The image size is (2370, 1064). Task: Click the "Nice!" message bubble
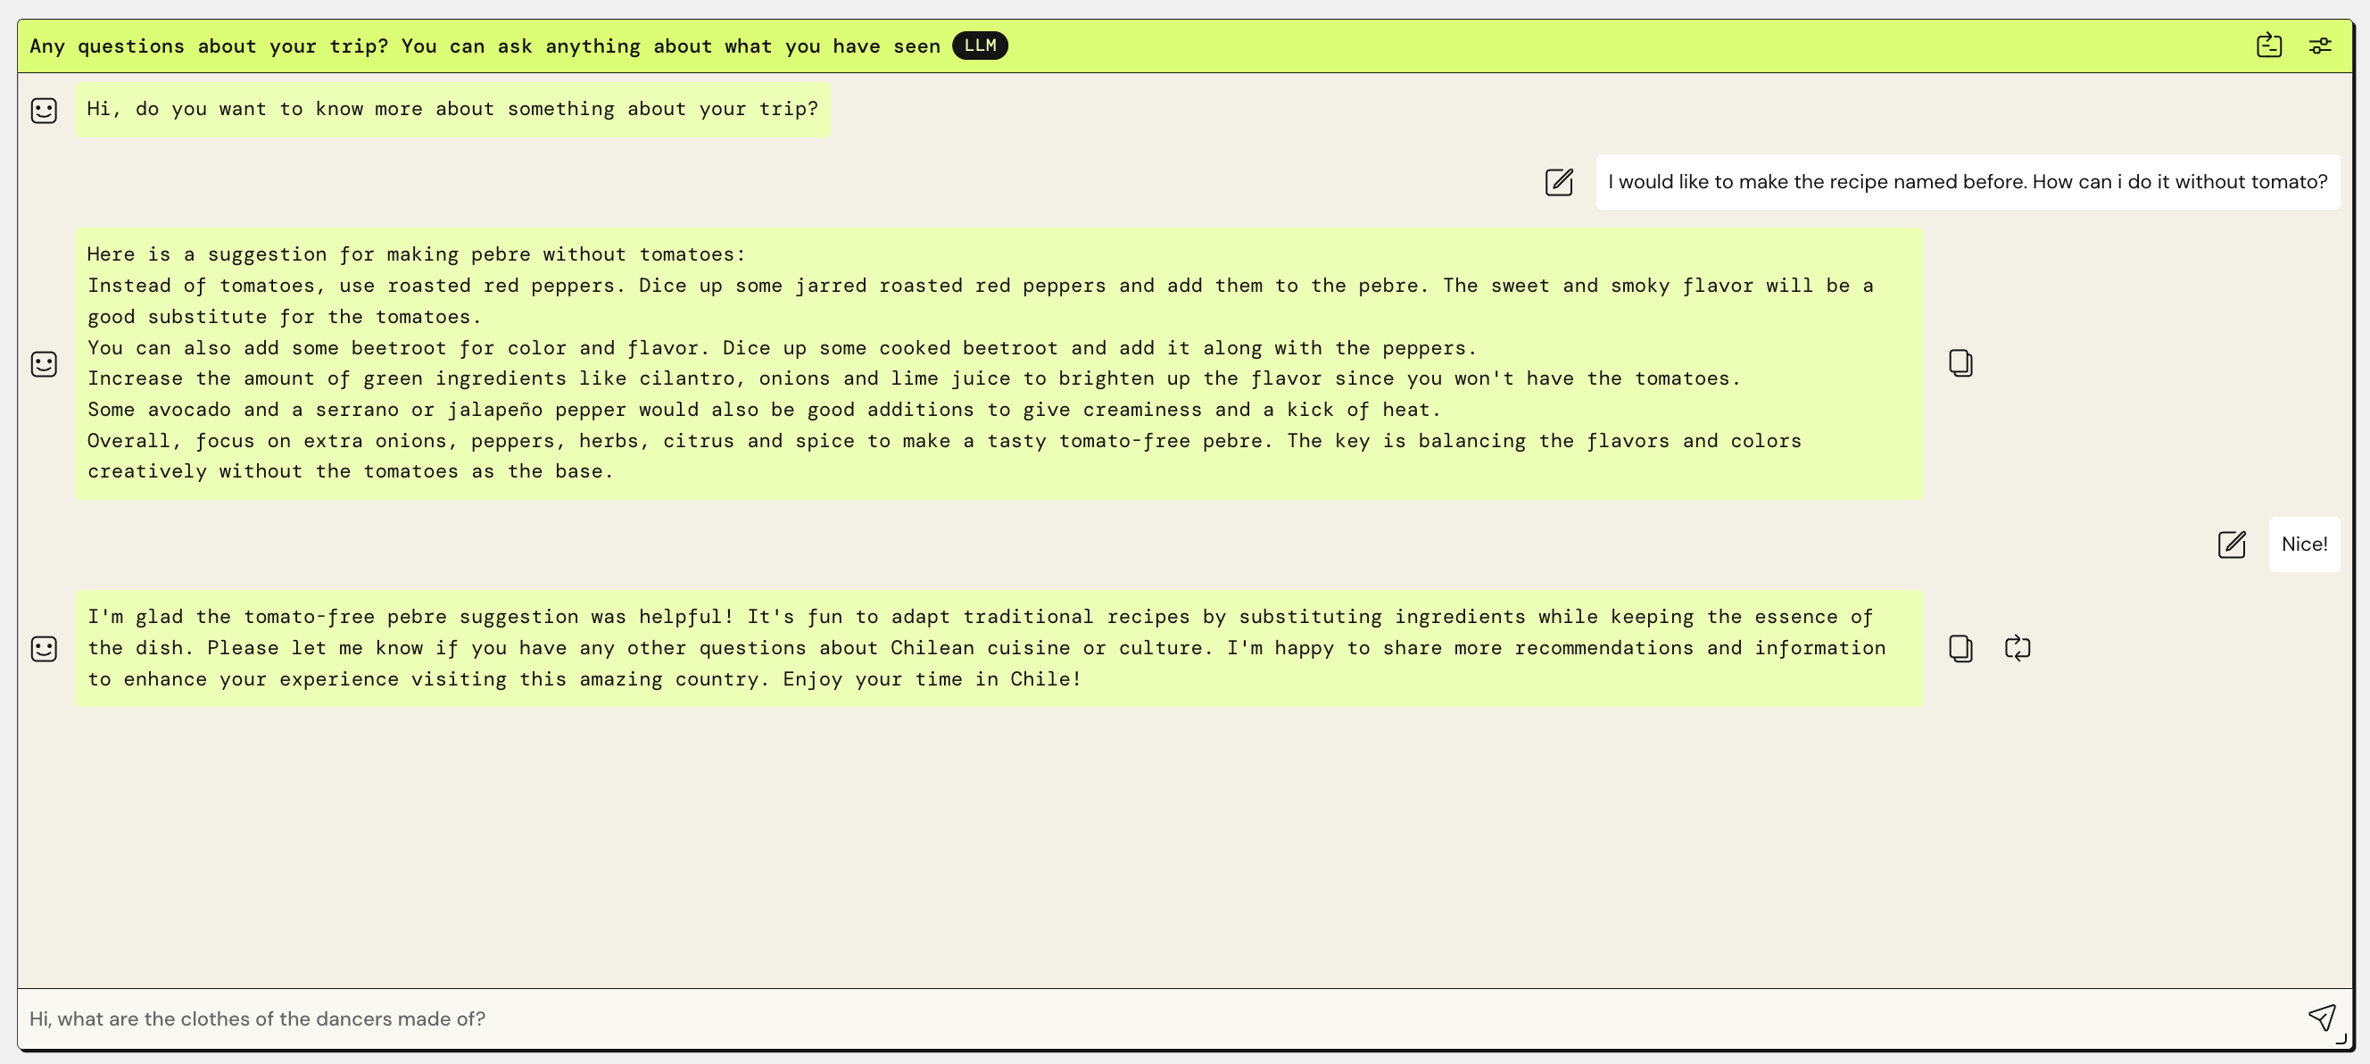tap(2304, 544)
